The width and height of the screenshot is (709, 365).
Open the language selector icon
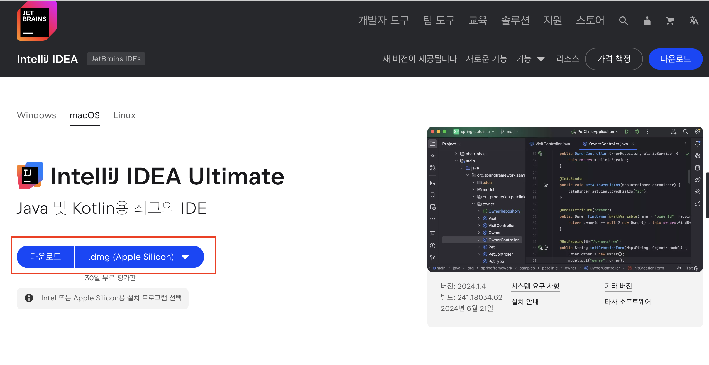click(694, 21)
